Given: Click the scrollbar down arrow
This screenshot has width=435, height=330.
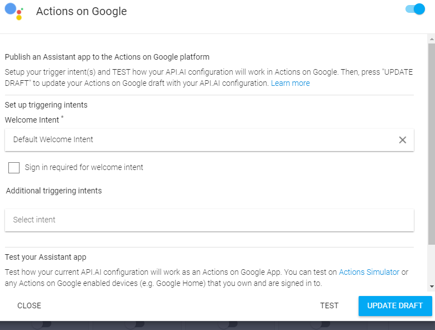Looking at the screenshot, I should (x=432, y=287).
